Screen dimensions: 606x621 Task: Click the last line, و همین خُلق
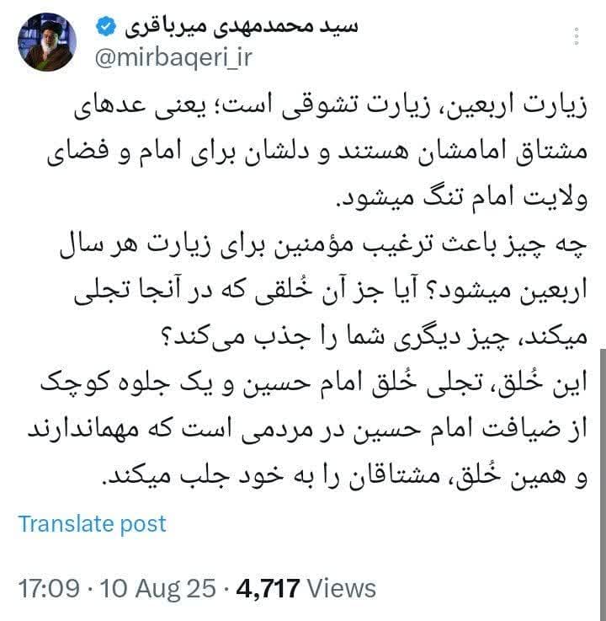pos(344,476)
